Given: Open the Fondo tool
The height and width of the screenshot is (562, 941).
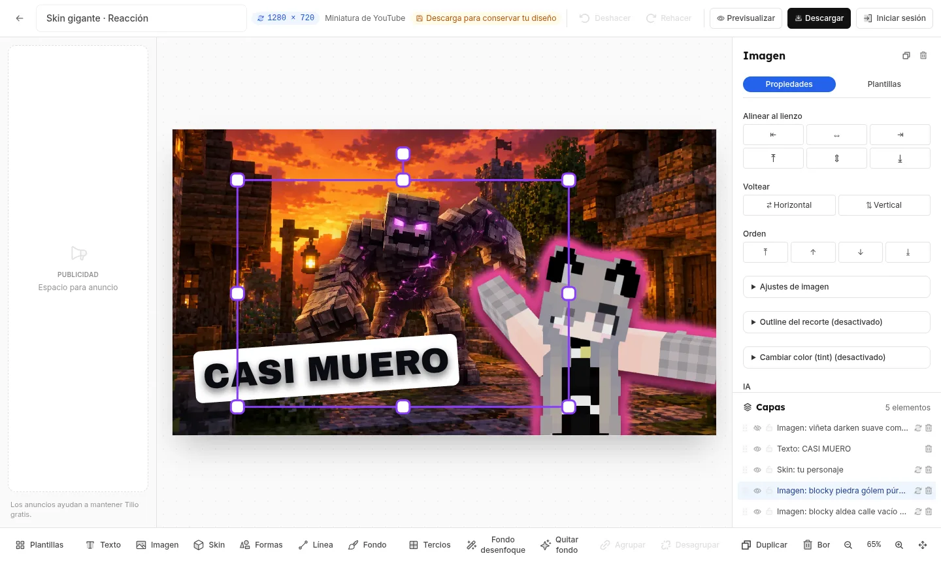Looking at the screenshot, I should pyautogui.click(x=367, y=545).
